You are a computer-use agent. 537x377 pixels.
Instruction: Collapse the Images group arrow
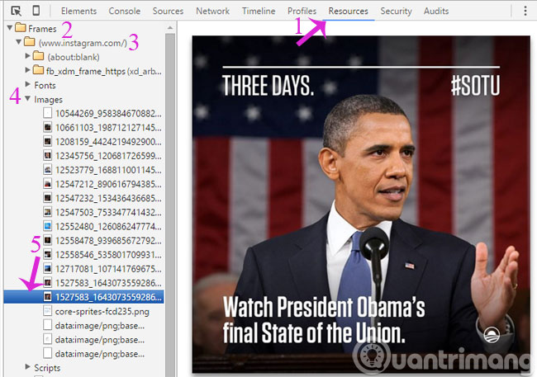click(x=28, y=98)
